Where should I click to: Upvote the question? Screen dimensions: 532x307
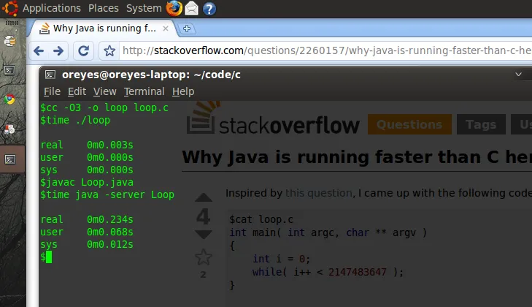point(203,197)
